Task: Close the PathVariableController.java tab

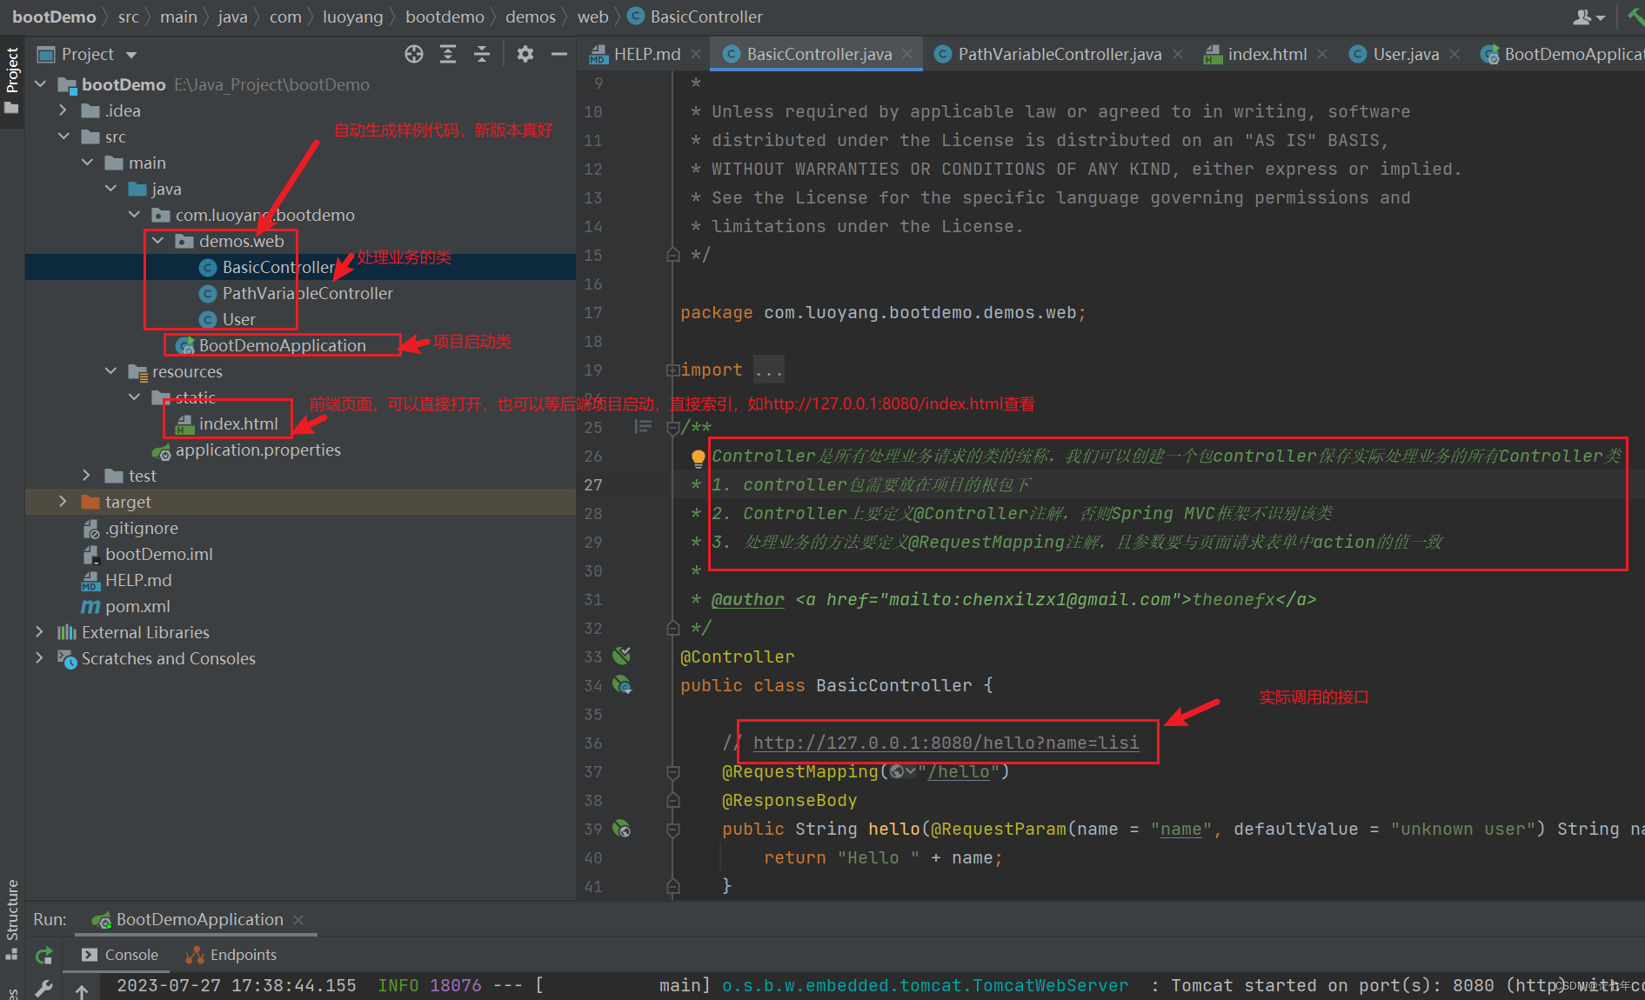Action: (x=1178, y=54)
